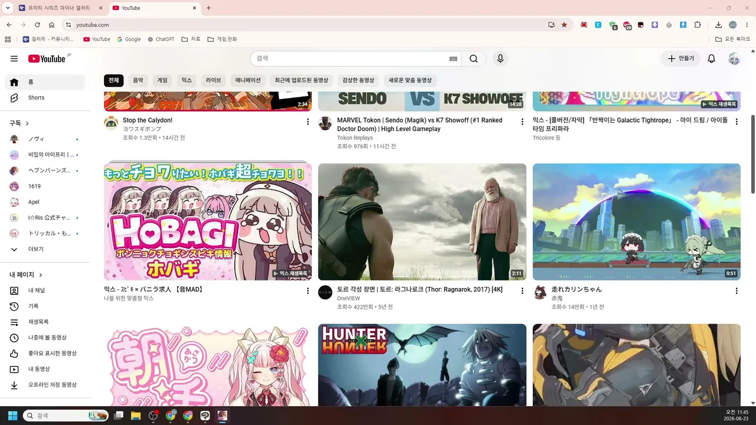The width and height of the screenshot is (756, 425).
Task: Open Chrome three-dot menu
Action: [747, 25]
